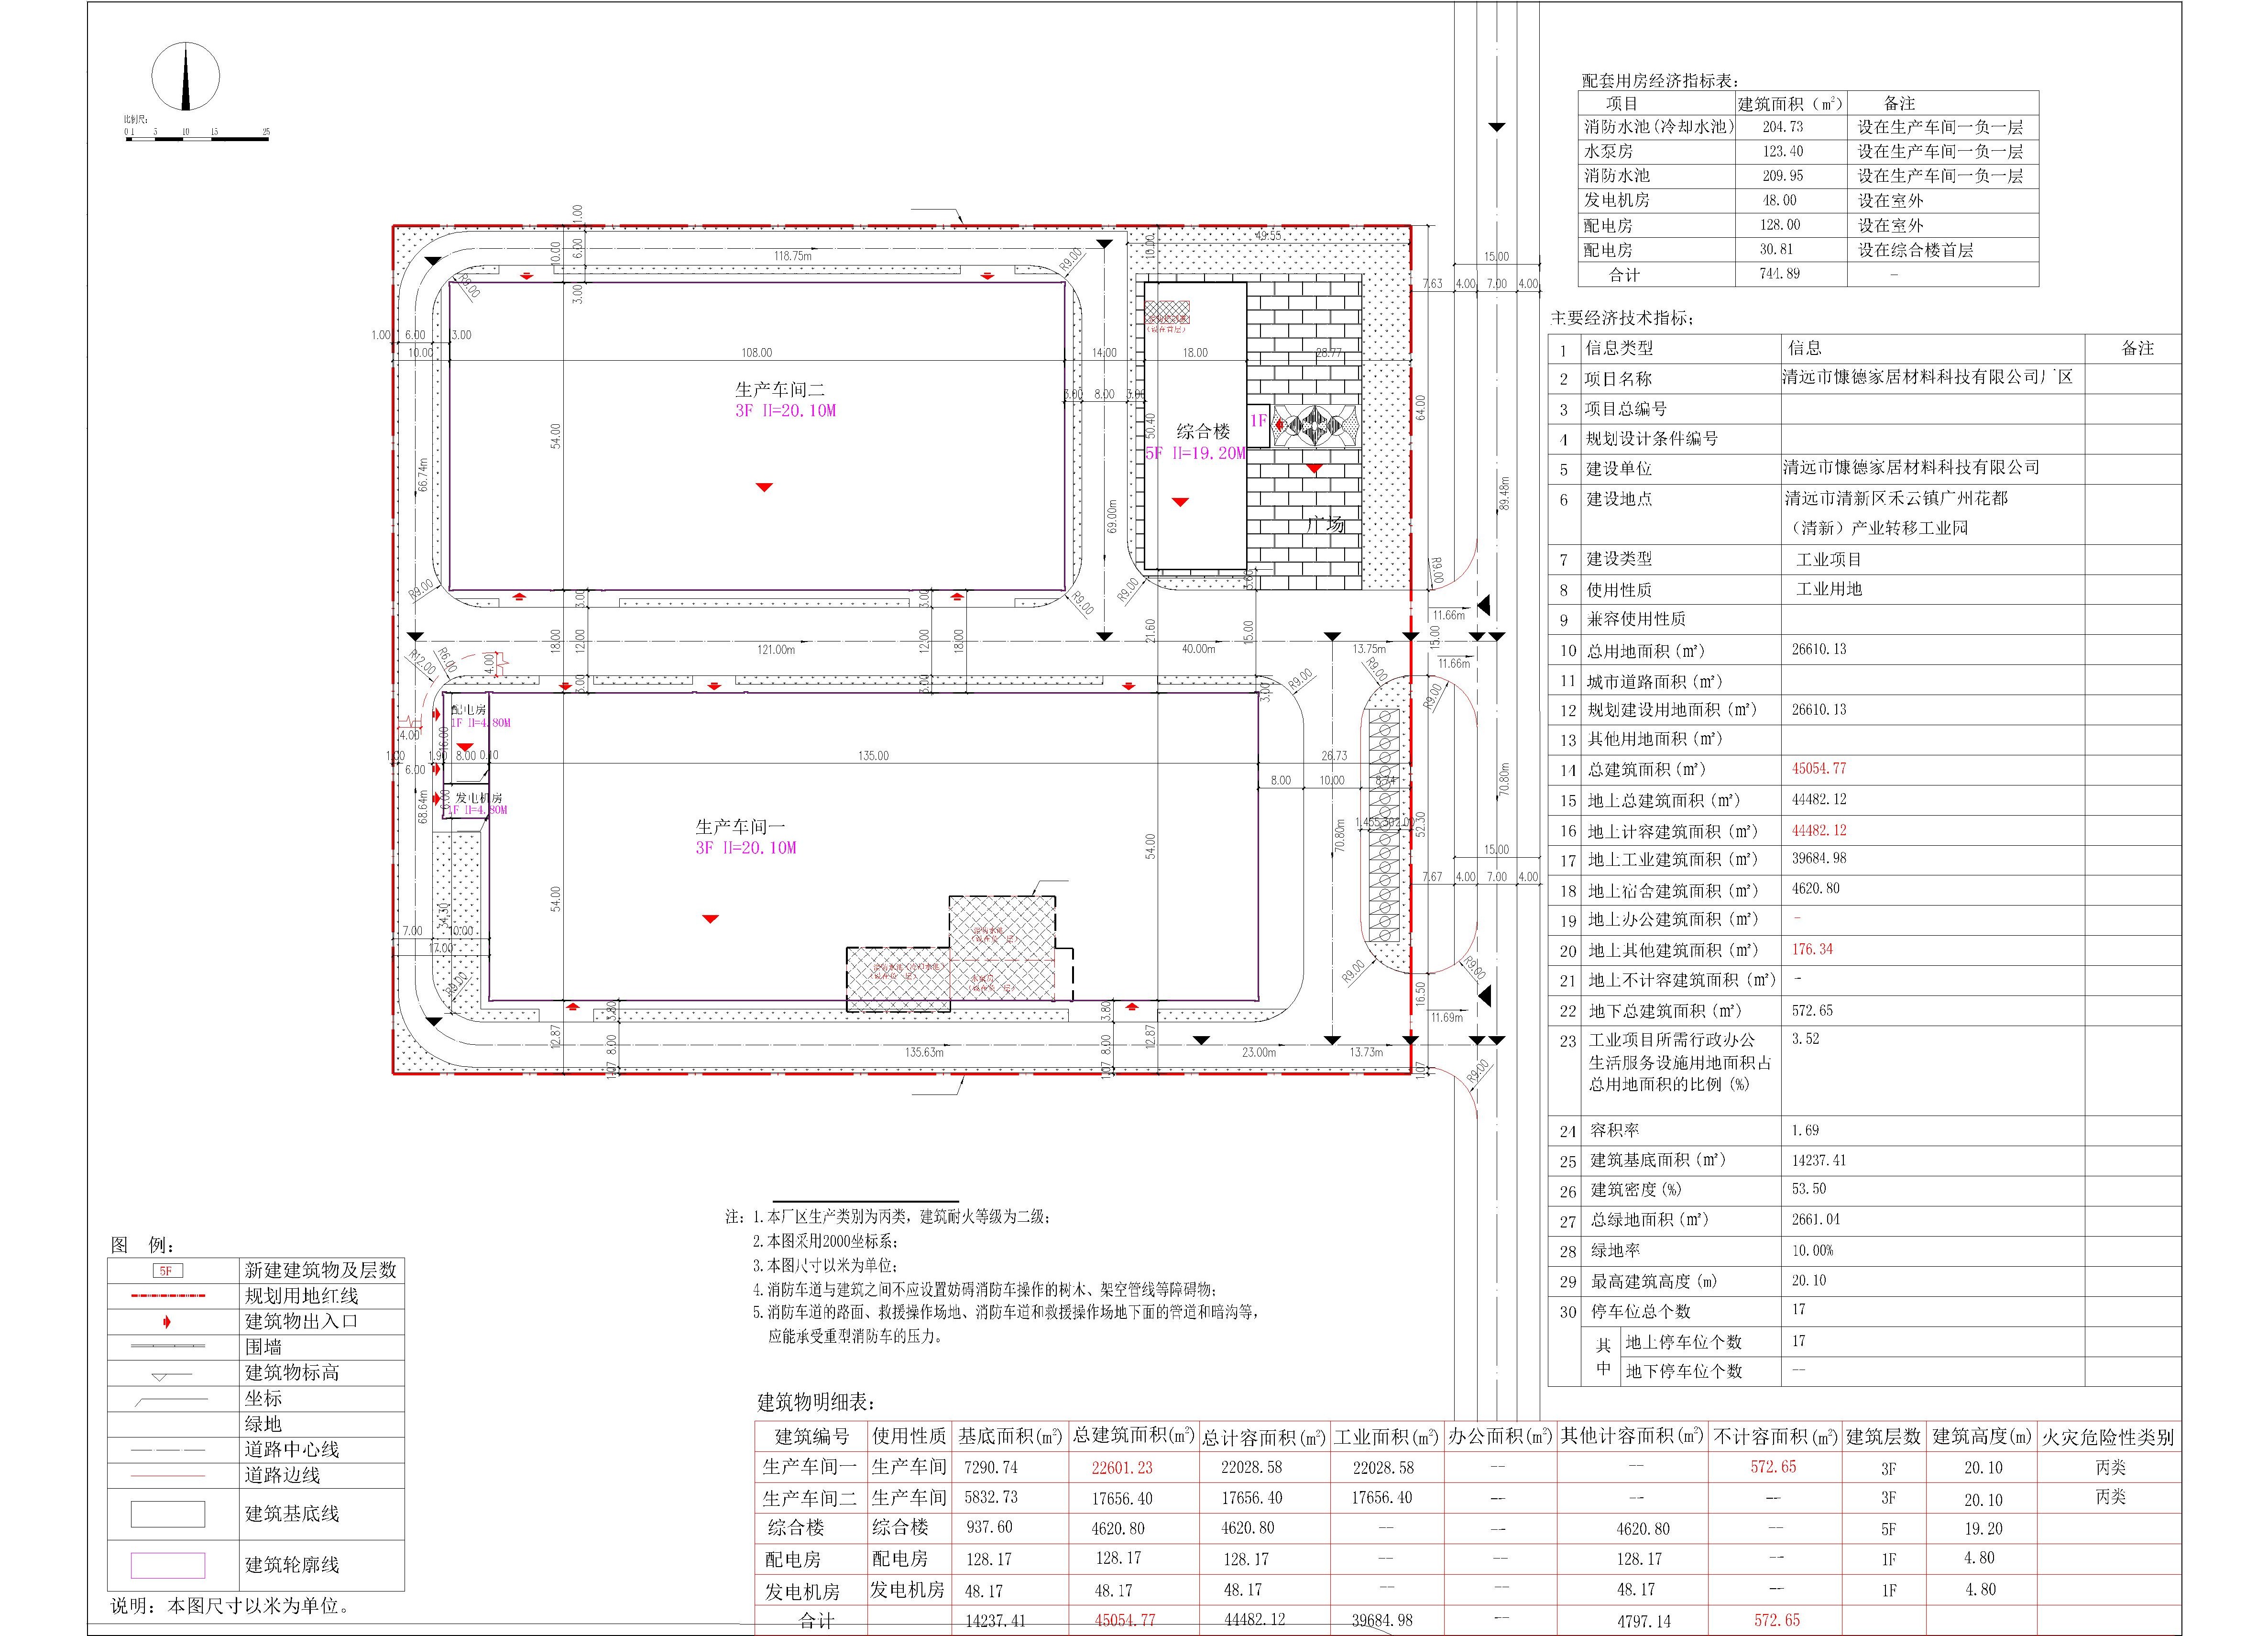The width and height of the screenshot is (2268, 1636).
Task: Click the 火灾危险性类别 column header
Action: point(2108,1437)
